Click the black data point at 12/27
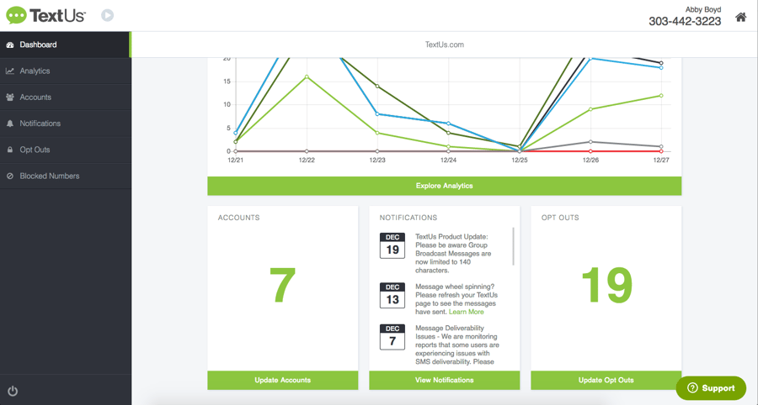 [x=661, y=63]
